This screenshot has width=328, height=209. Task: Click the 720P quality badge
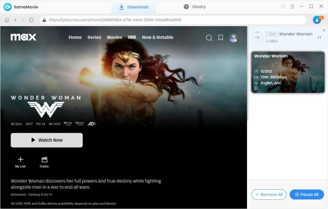[x=272, y=34]
